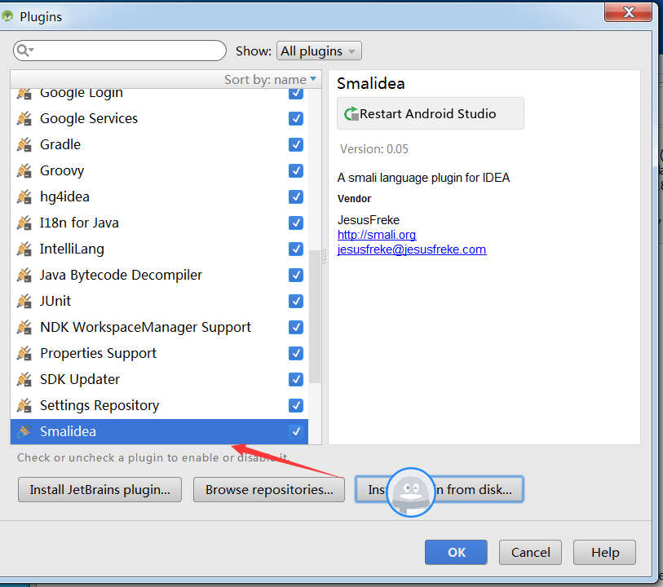Disable the Properties Support checkbox
This screenshot has height=587, width=663.
(296, 354)
